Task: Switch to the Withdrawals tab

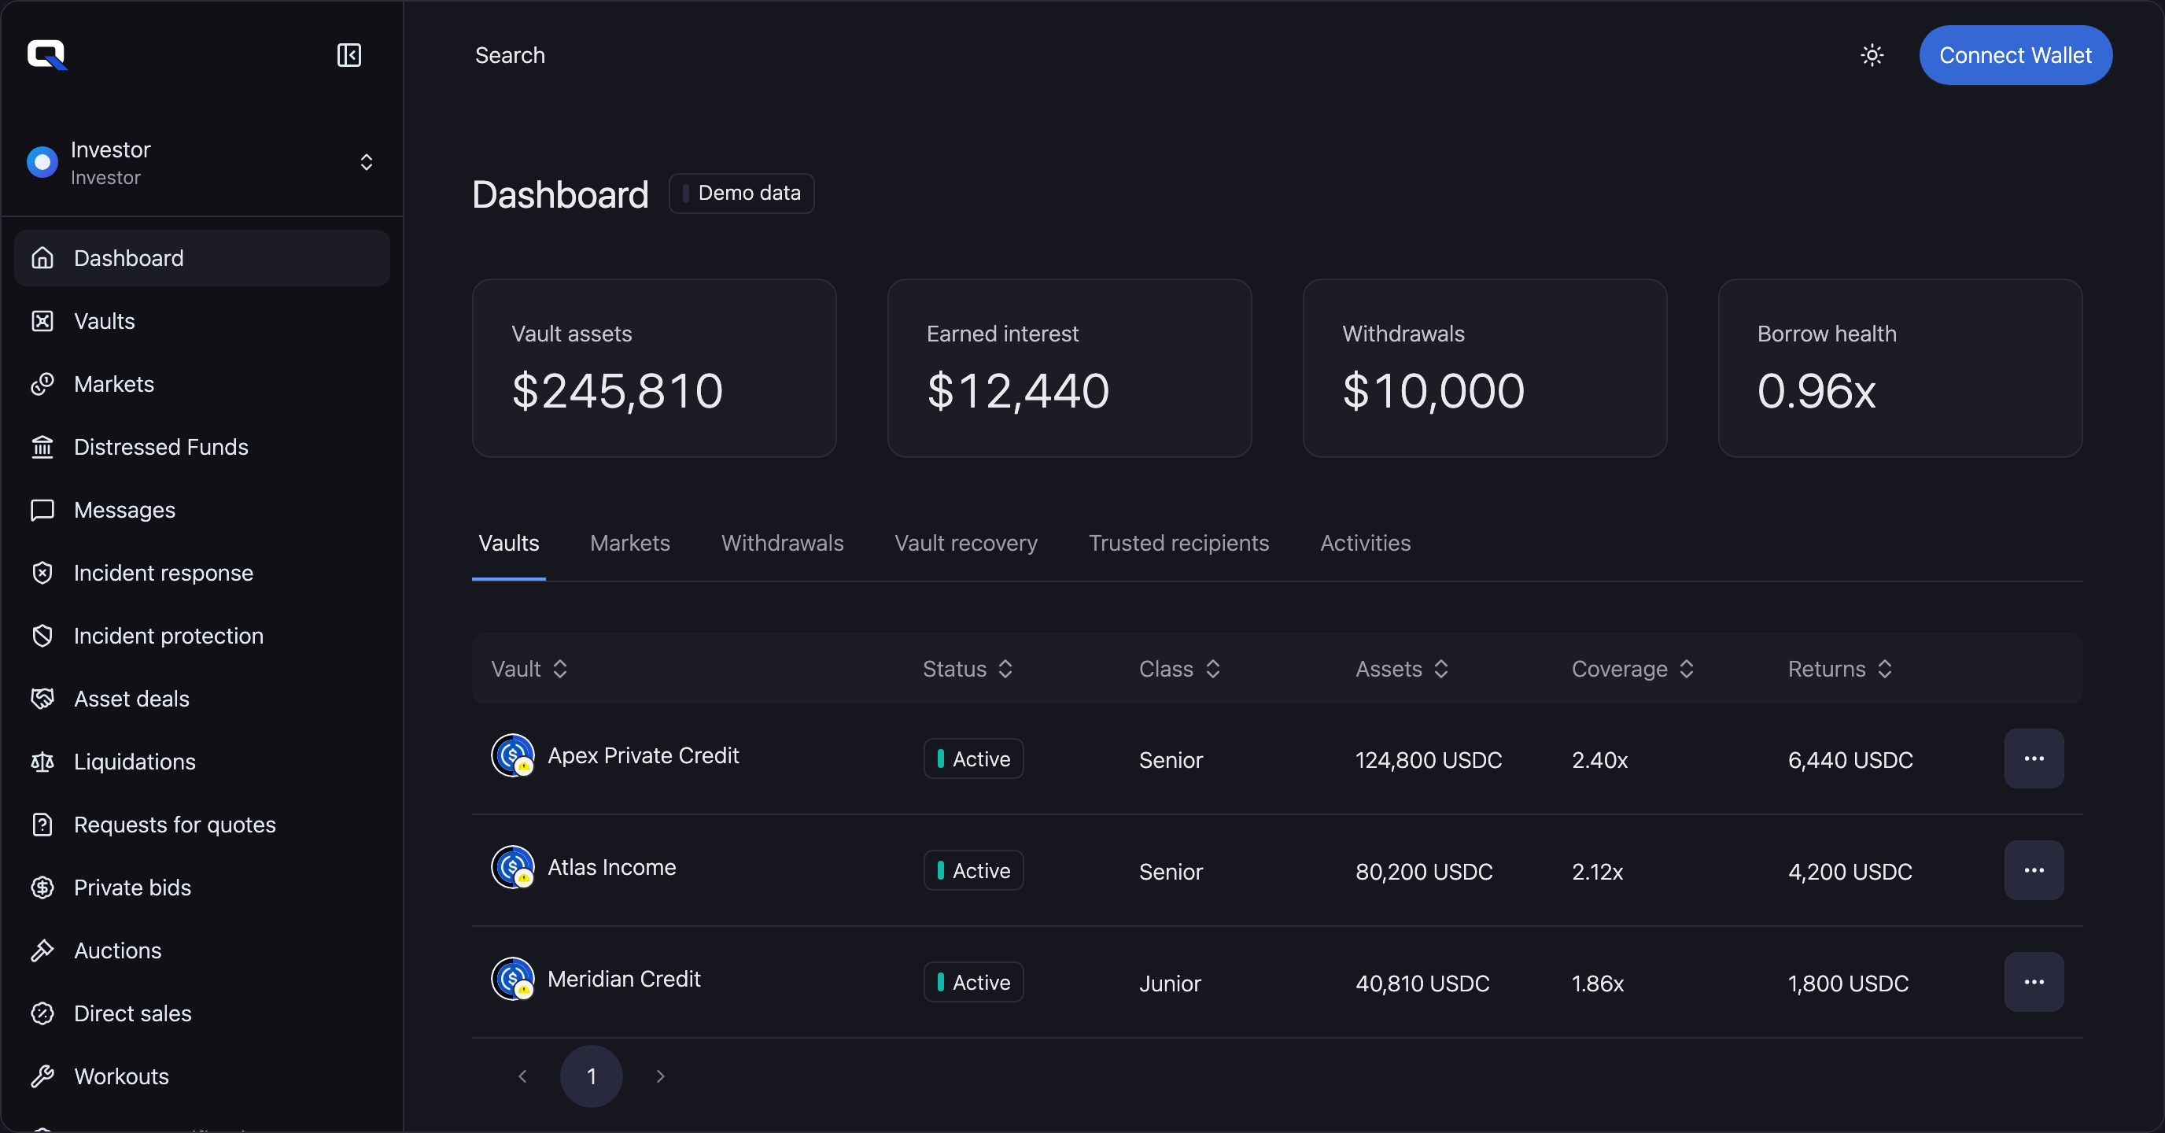Action: click(x=783, y=544)
